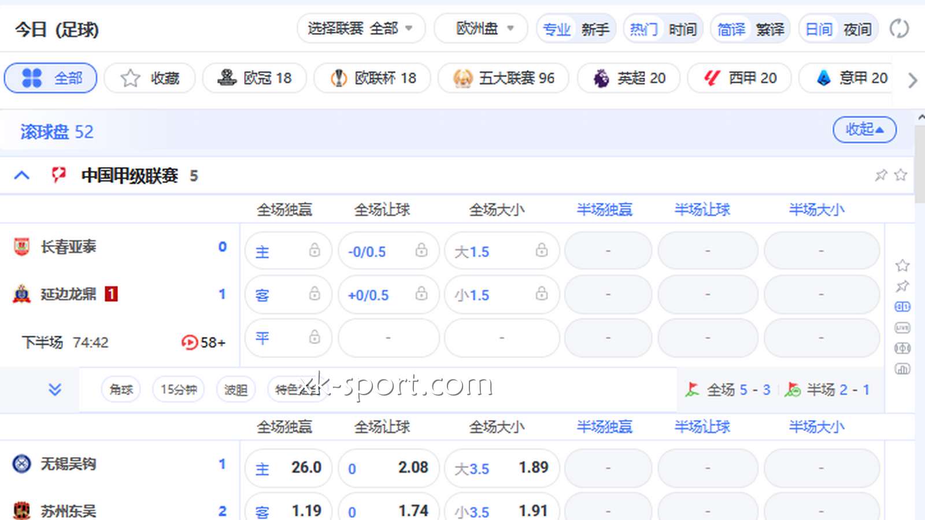Select the 英超 20 league tab
The width and height of the screenshot is (925, 520).
(629, 78)
